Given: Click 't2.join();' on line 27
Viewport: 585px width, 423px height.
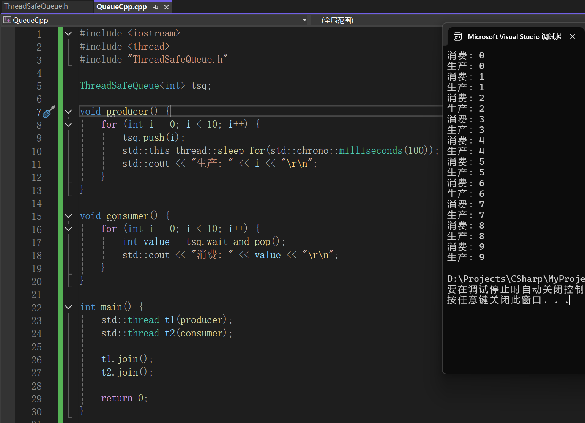Looking at the screenshot, I should 127,372.
